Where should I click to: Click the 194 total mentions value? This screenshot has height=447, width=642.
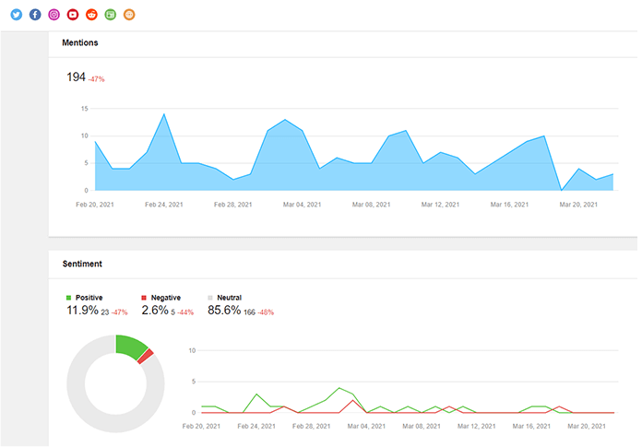click(77, 76)
